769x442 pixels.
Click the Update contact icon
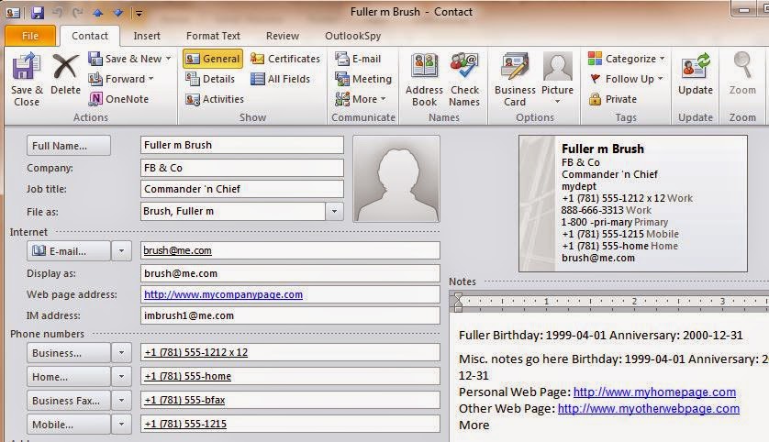click(x=695, y=73)
